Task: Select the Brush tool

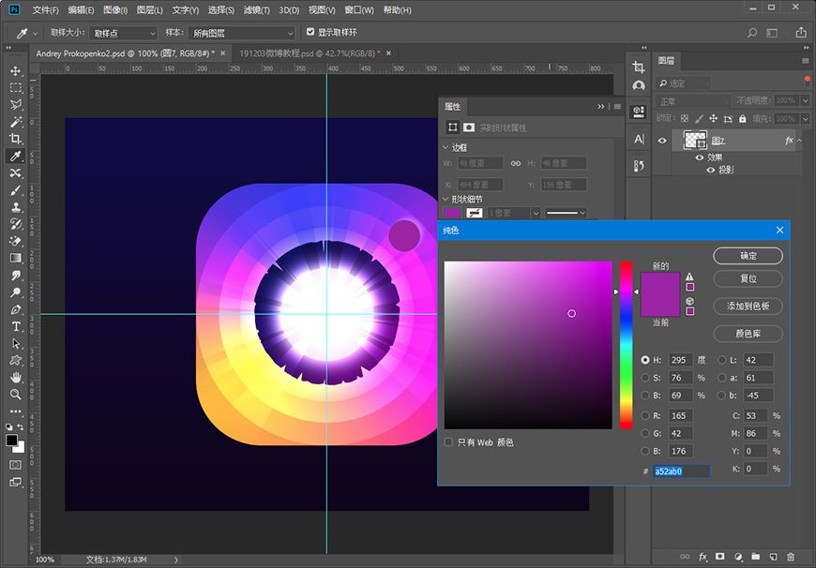Action: pyautogui.click(x=16, y=190)
